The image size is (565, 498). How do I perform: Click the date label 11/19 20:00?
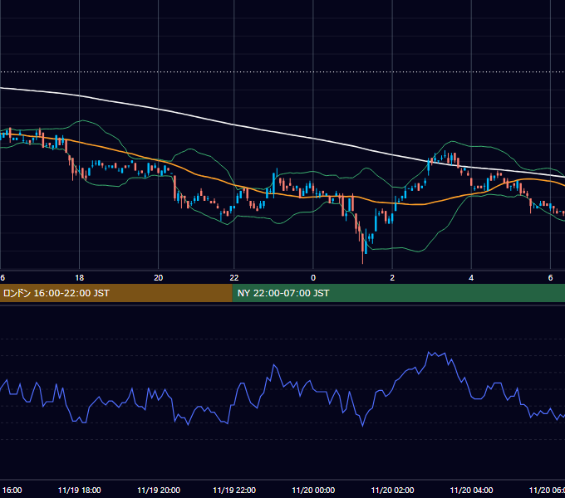(x=159, y=490)
